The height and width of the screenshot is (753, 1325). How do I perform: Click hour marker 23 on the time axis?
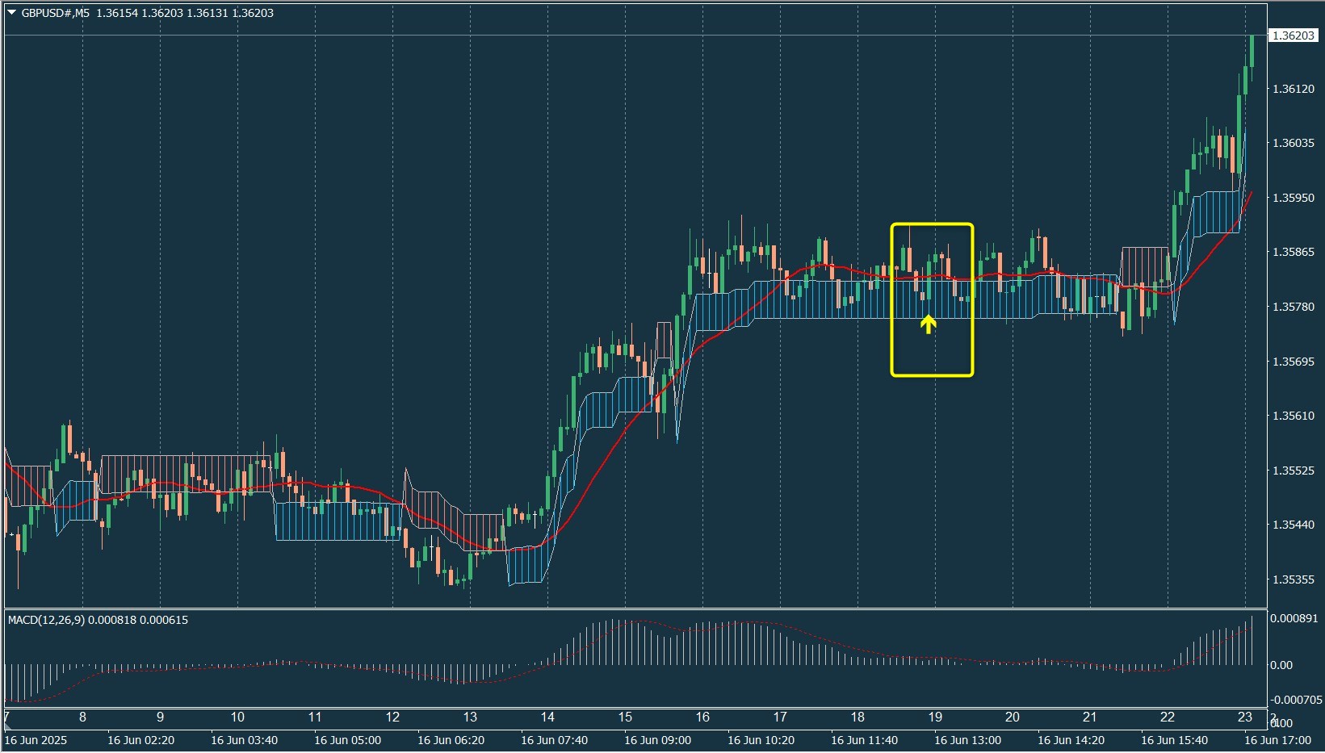(x=1245, y=717)
